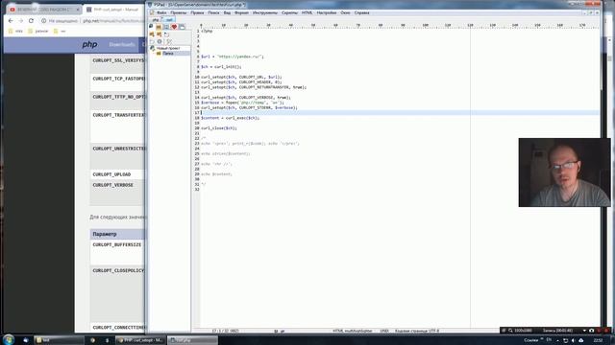
Task: Click CURLOPT_BUFFERSIZE in the php manual table
Action: (x=117, y=245)
